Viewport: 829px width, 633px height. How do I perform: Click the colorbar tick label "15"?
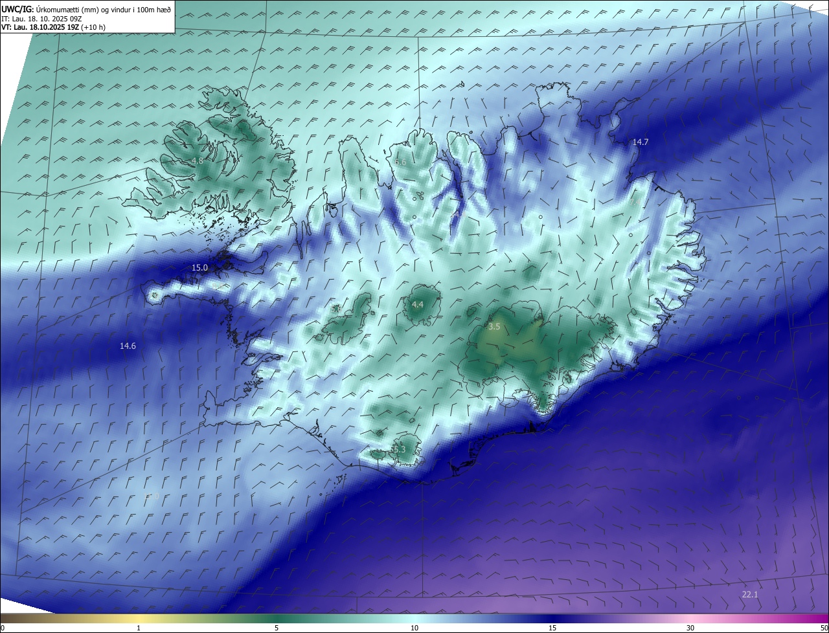pyautogui.click(x=552, y=628)
